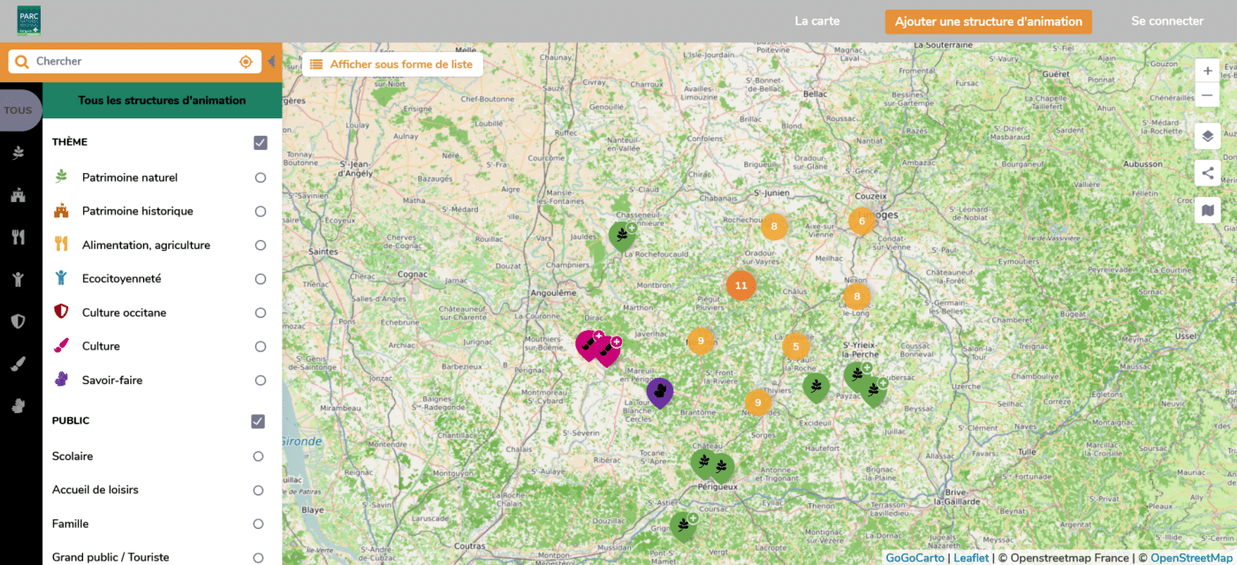The height and width of the screenshot is (565, 1237).
Task: Click the cluster marker showing 5
Action: tap(795, 347)
